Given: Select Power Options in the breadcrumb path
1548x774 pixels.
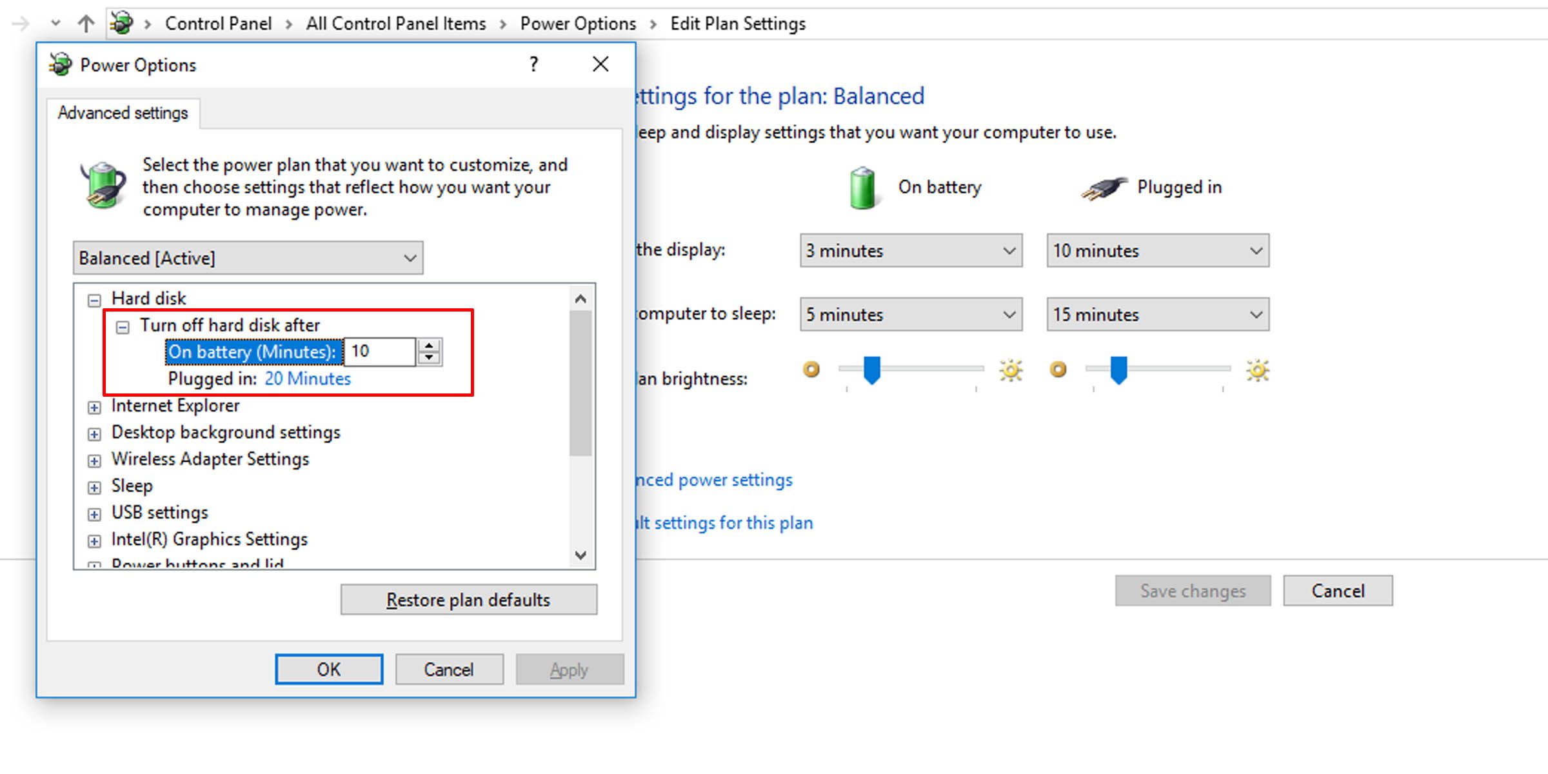Looking at the screenshot, I should [578, 23].
